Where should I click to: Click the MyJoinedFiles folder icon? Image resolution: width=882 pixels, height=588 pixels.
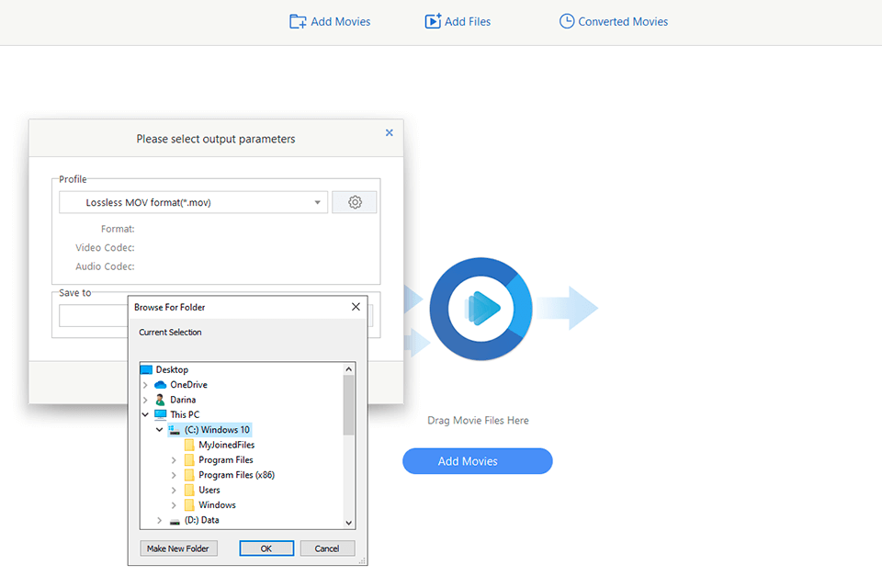pyautogui.click(x=189, y=445)
